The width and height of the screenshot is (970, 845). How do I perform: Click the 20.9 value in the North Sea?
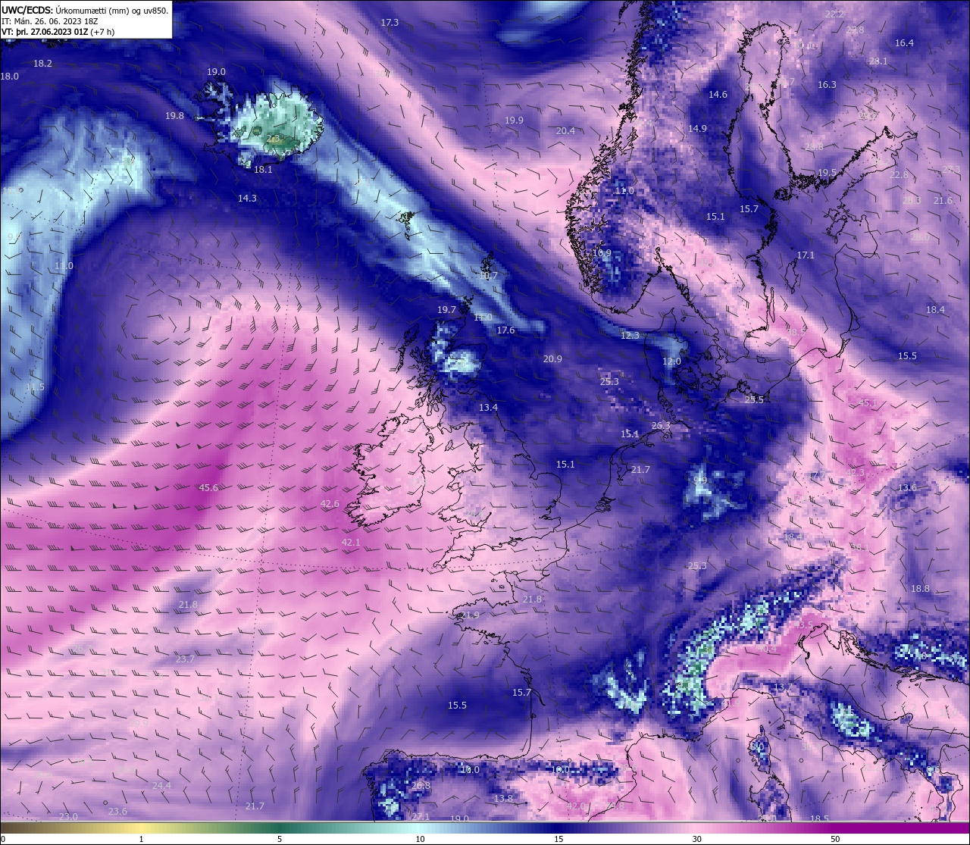click(x=552, y=359)
